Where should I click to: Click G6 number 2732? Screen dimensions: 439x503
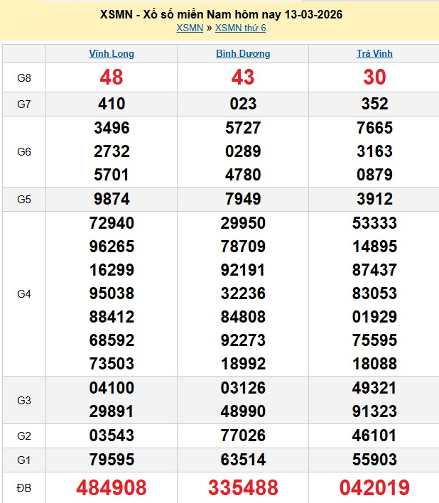(x=112, y=151)
